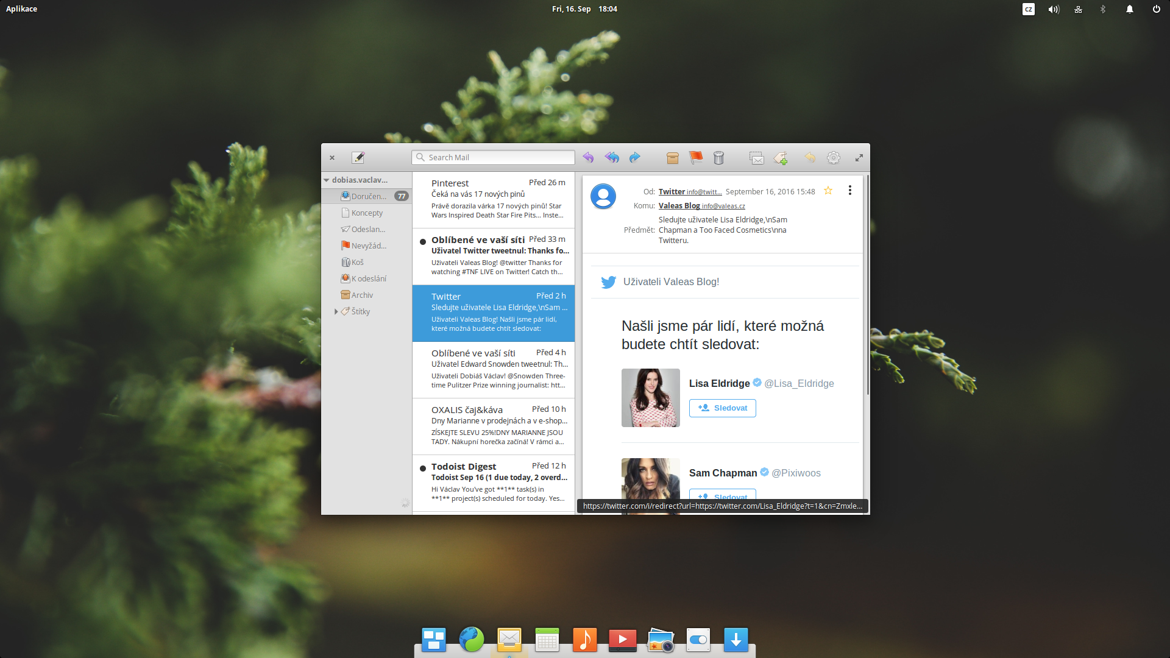This screenshot has width=1170, height=658.
Task: Open the Archiv folder
Action: tap(367, 295)
